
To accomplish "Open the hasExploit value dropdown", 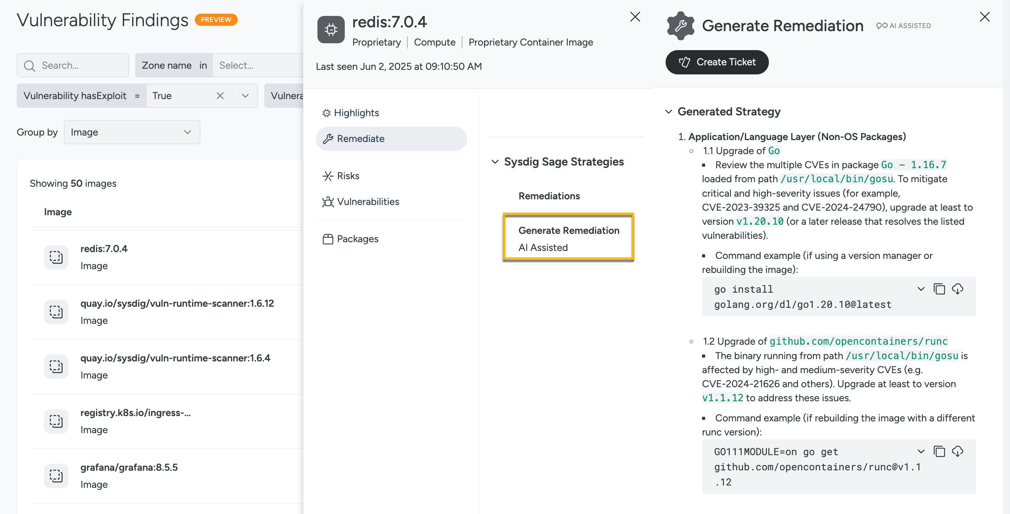I will point(245,96).
